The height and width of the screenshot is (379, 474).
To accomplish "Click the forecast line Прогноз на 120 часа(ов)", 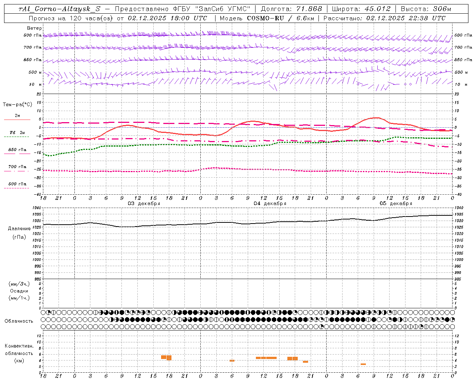I will (x=71, y=18).
